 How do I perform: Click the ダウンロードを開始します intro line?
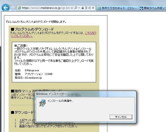[x=37, y=22]
